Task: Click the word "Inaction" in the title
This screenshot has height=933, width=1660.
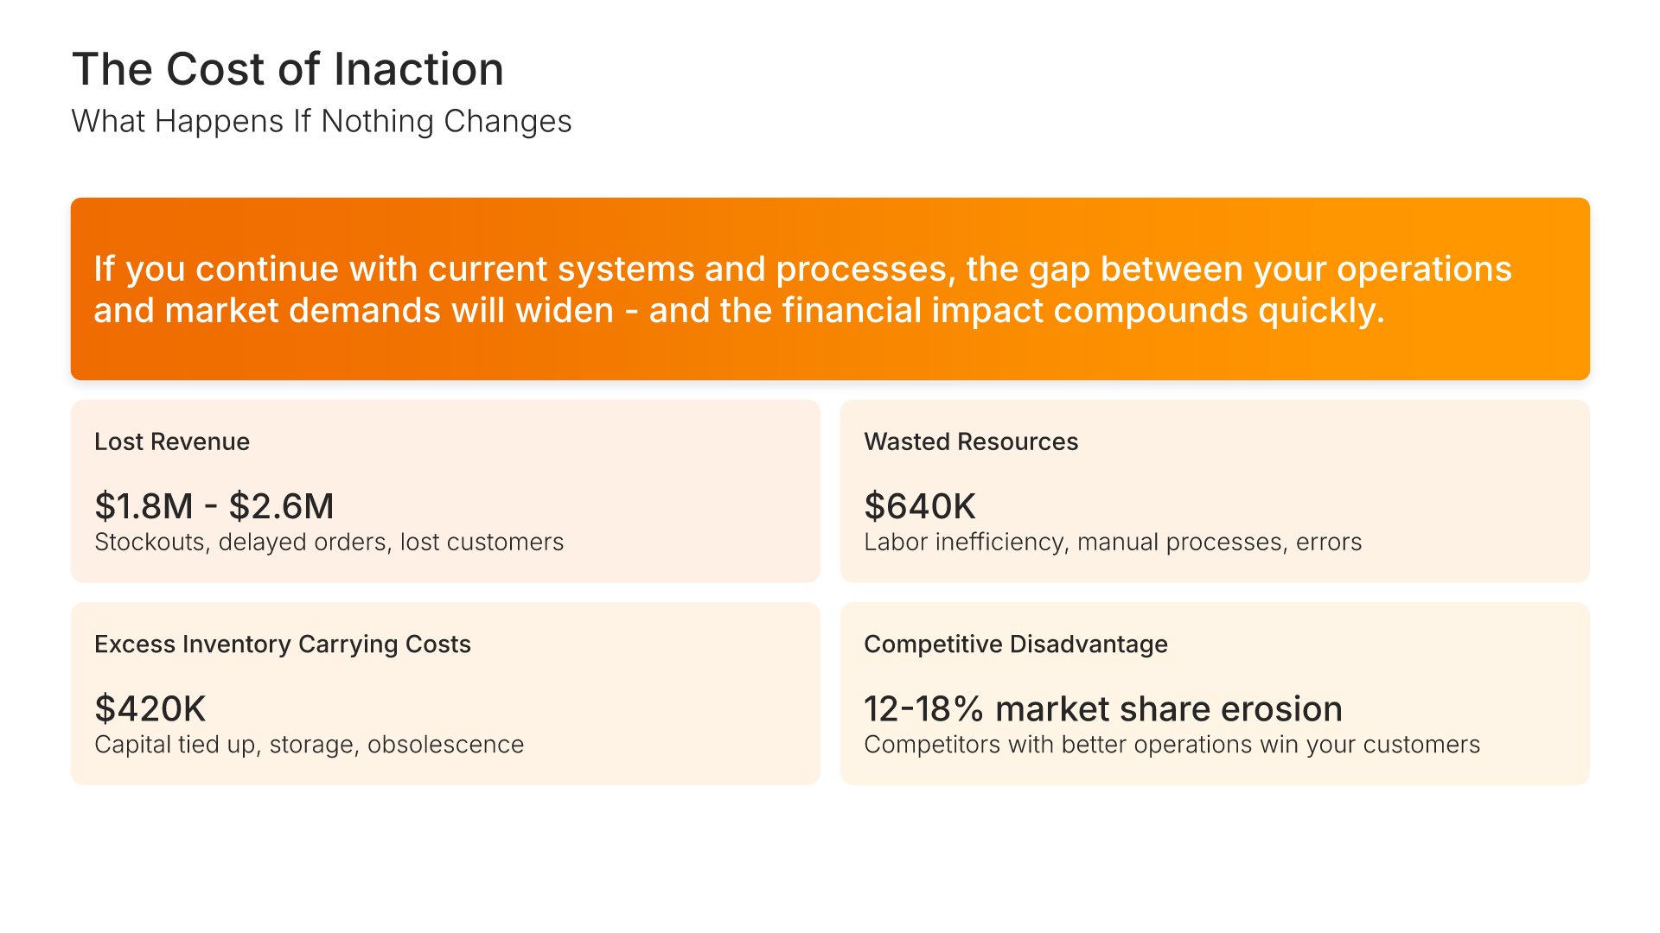Action: click(x=418, y=69)
